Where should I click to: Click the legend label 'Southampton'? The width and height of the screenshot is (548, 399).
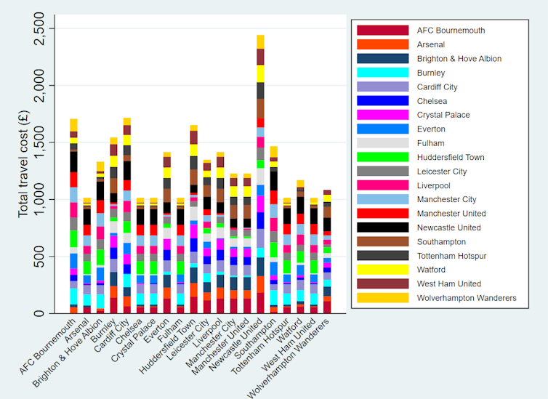click(441, 242)
